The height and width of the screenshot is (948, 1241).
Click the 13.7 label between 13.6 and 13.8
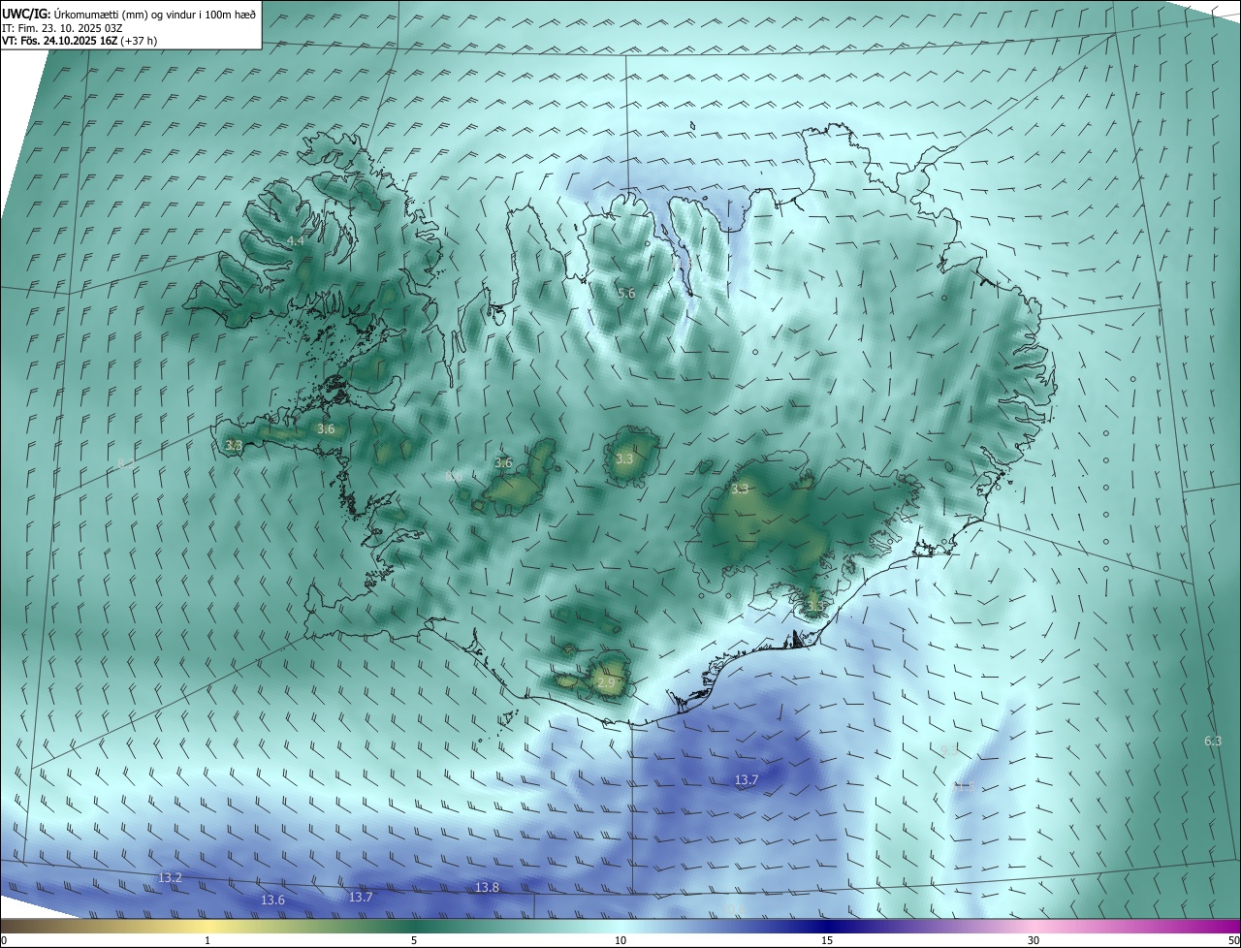[x=361, y=897]
